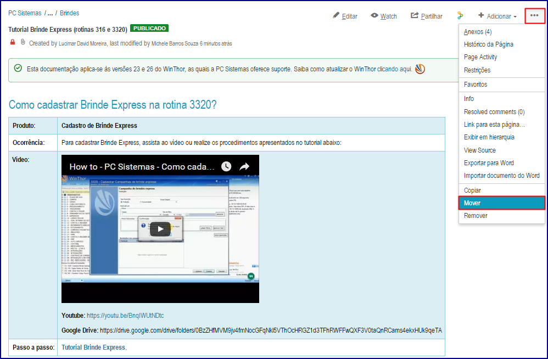Go to PC Sistemas breadcrumb
The height and width of the screenshot is (359, 548).
click(25, 13)
